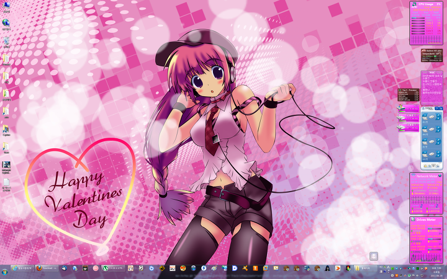Select the Recycle Bin desktop icon
This screenshot has width=447, height=279.
6,42
